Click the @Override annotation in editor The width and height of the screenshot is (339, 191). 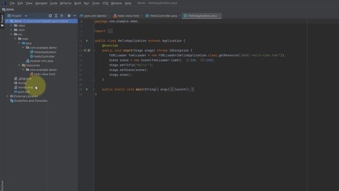click(x=110, y=46)
